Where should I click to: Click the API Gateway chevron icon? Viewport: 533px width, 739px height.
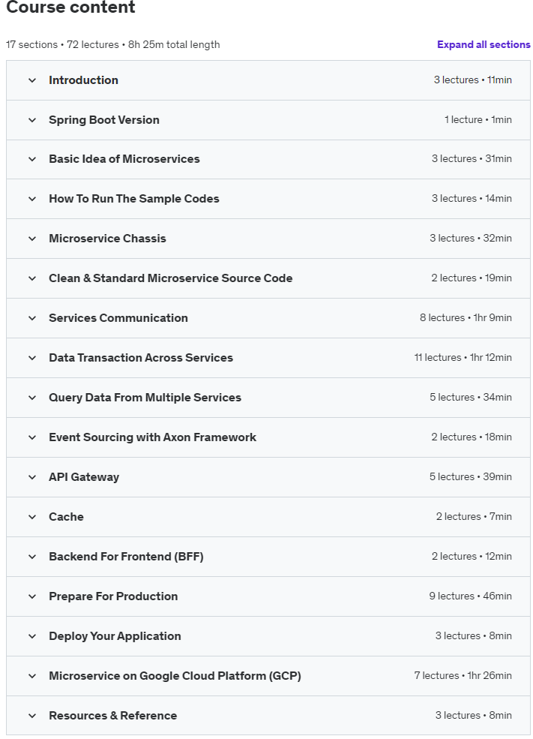[32, 477]
